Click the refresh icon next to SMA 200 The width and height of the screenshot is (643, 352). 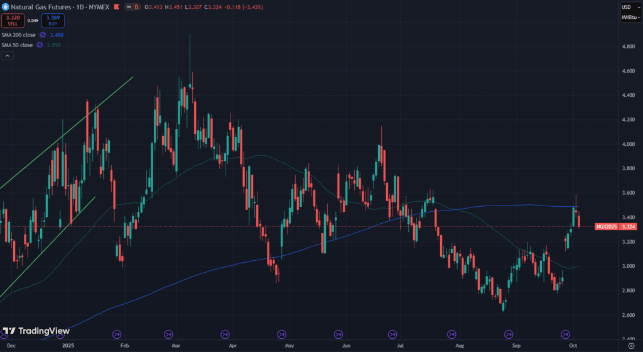pyautogui.click(x=43, y=35)
